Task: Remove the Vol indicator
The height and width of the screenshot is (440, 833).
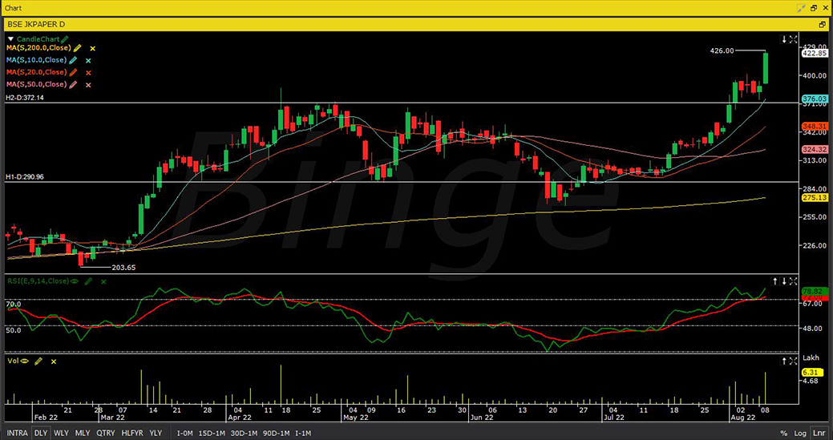Action: click(x=53, y=361)
